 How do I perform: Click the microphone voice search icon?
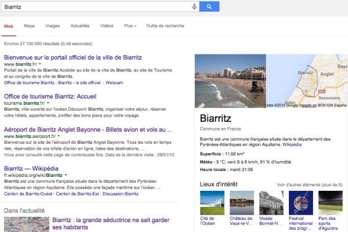pyautogui.click(x=194, y=6)
